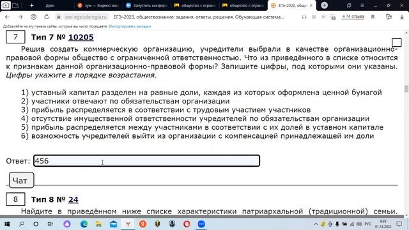Go forward with the browser forward arrow
This screenshot has height=230, width=409.
tap(20, 17)
